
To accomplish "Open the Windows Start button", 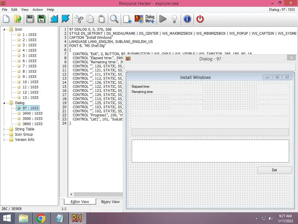I will pos(7,218).
